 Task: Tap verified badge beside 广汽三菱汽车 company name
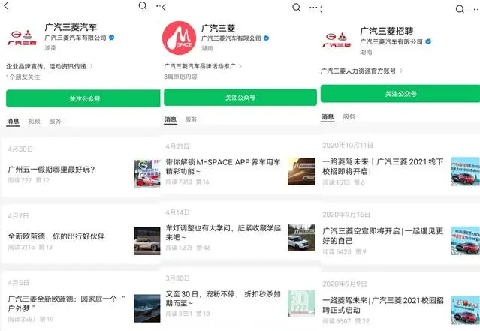pos(112,38)
